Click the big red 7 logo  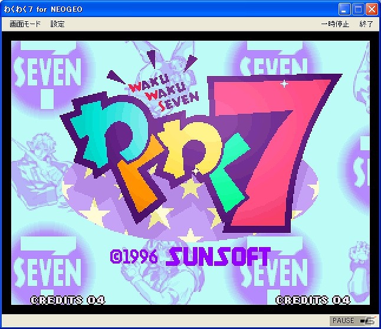(275, 153)
